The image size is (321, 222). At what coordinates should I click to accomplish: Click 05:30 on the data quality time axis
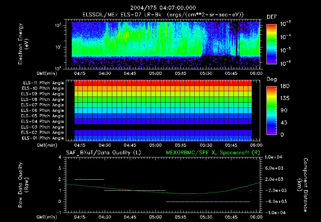pyautogui.click(x=206, y=217)
